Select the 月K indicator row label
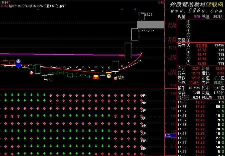Screen dimensions: 225x156 coord(144,110)
